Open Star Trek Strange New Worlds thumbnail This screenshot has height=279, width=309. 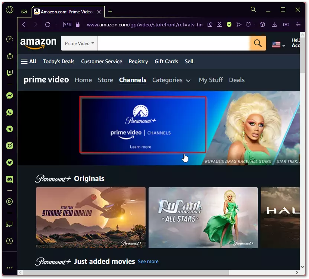point(91,218)
